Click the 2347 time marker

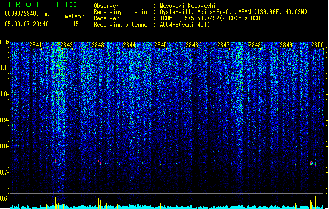pos(223,44)
